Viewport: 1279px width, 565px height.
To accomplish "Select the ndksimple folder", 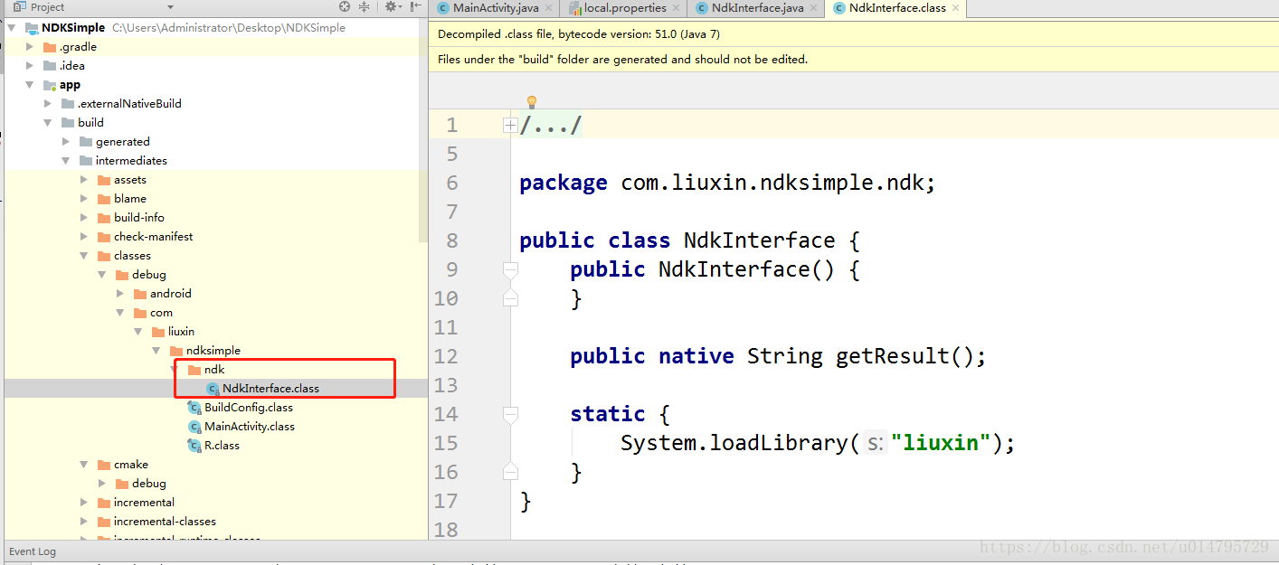I will pos(213,351).
